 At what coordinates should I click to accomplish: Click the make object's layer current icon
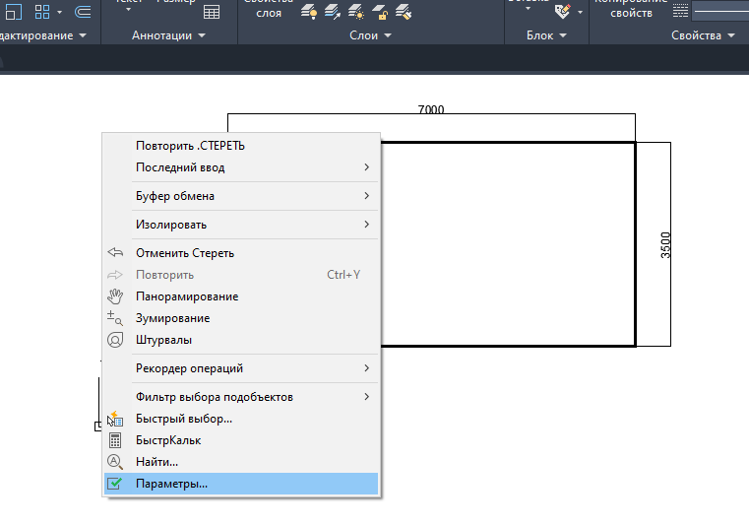tap(333, 12)
